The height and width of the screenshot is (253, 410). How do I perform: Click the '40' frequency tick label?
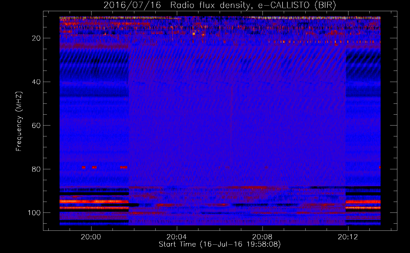36,82
